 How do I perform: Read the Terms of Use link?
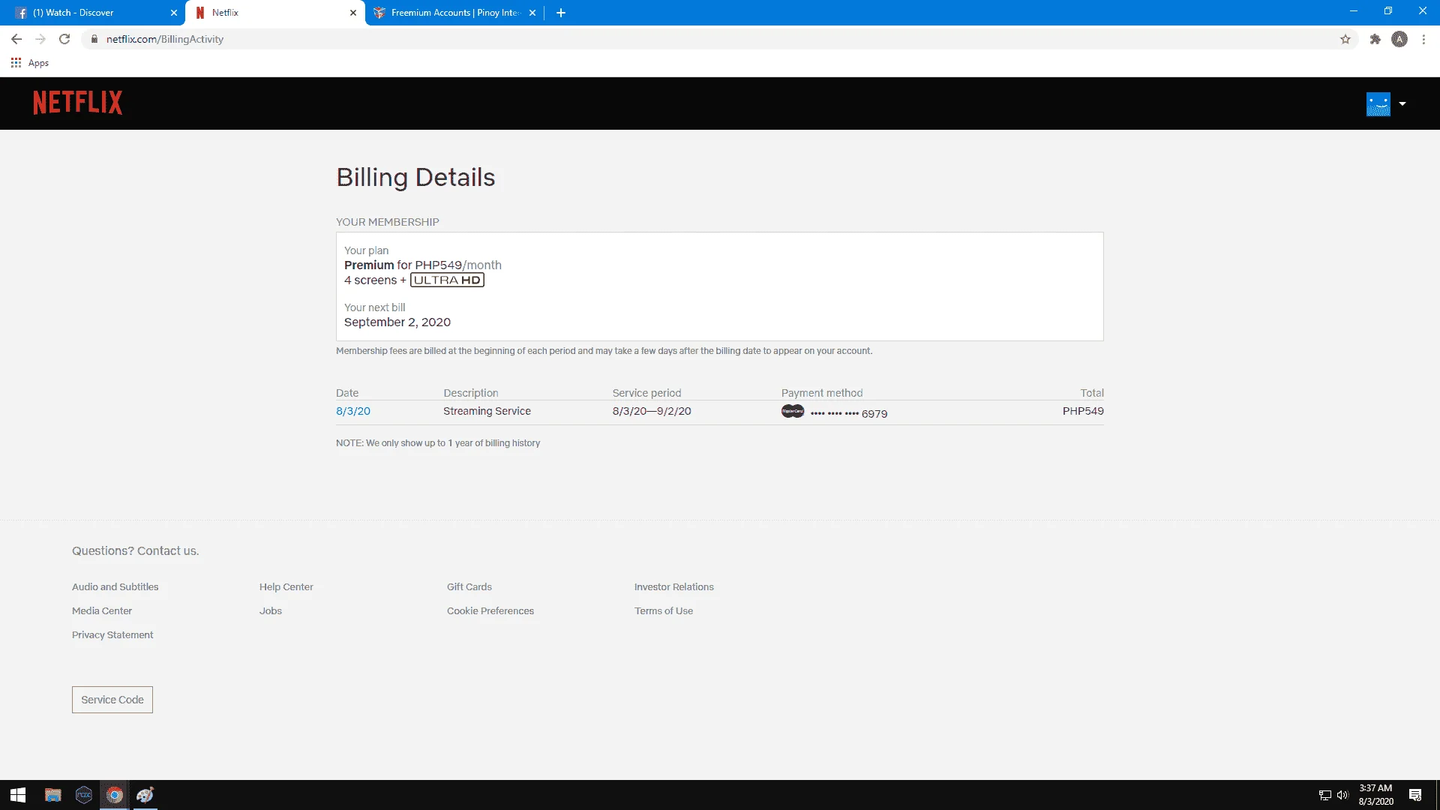[x=664, y=611]
